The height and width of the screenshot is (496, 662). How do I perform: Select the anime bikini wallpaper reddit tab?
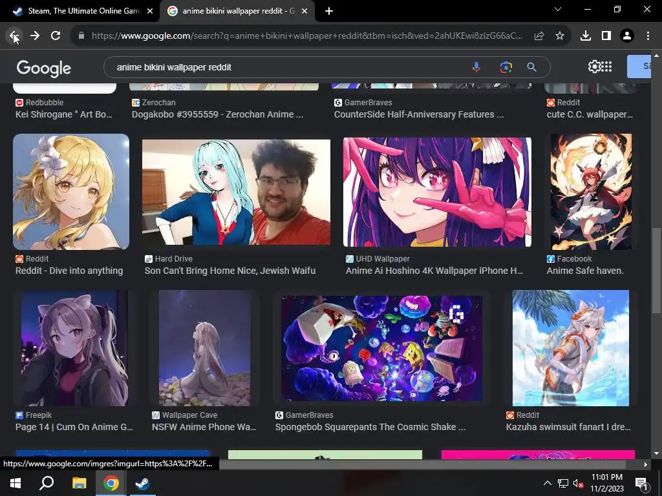237,12
